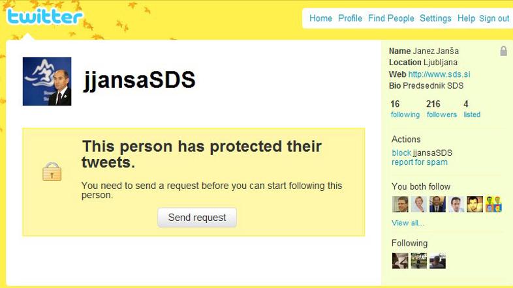Open first avatar under You both follow
Viewport: 513px width, 288px height.
pyautogui.click(x=400, y=204)
